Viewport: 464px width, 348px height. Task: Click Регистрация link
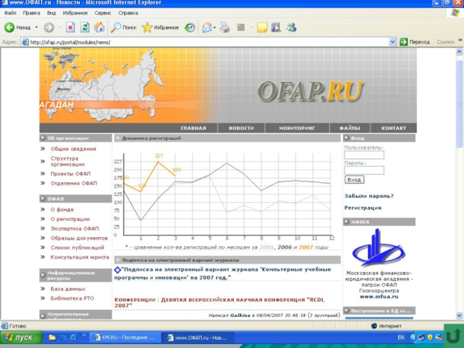tap(363, 208)
